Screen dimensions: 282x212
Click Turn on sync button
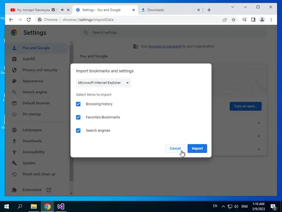click(245, 106)
